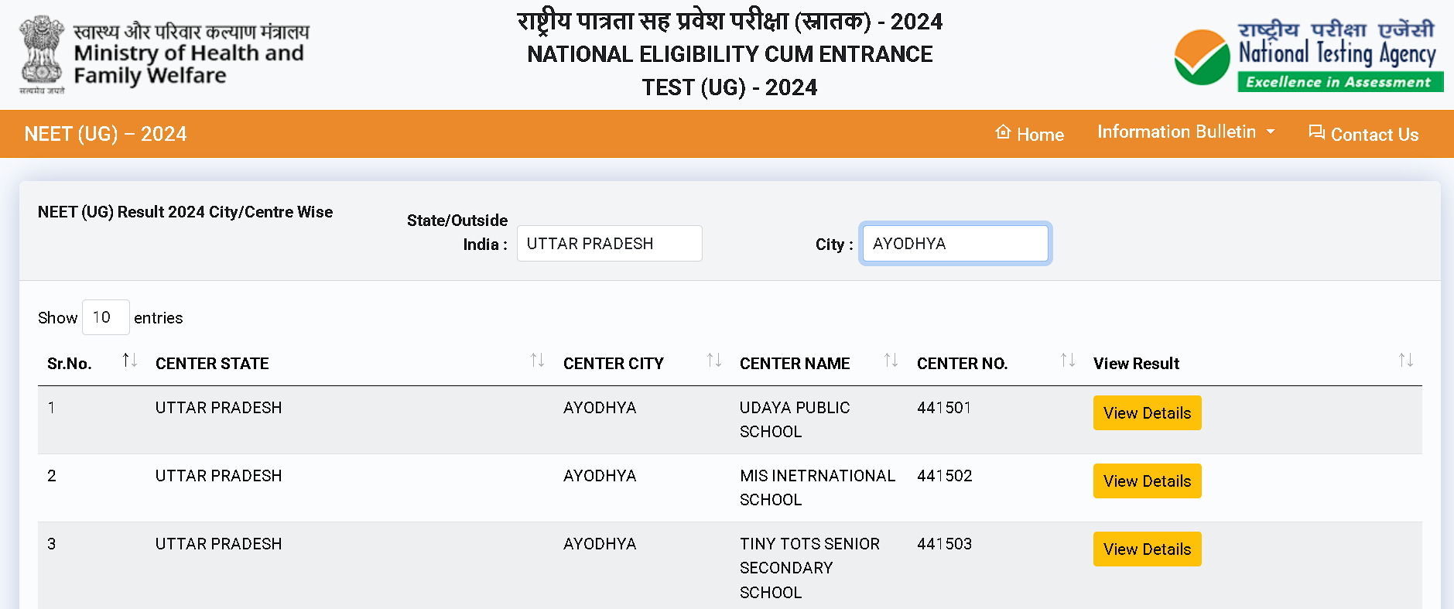
Task: Click TINY TOTS SENIOR SECONDARY SCHOOL cell
Action: (809, 568)
